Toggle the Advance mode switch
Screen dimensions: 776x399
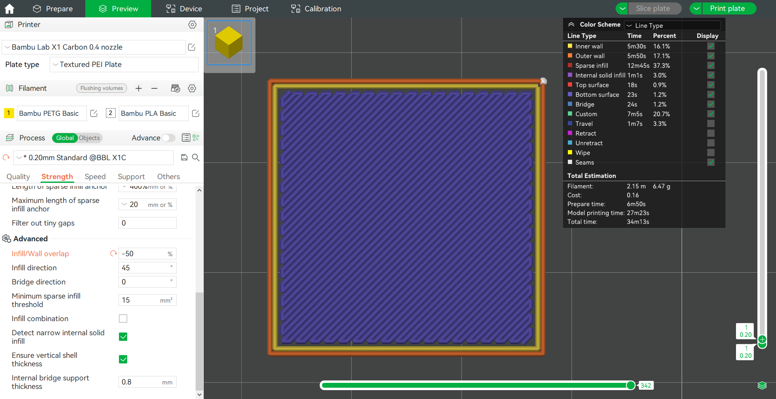169,138
